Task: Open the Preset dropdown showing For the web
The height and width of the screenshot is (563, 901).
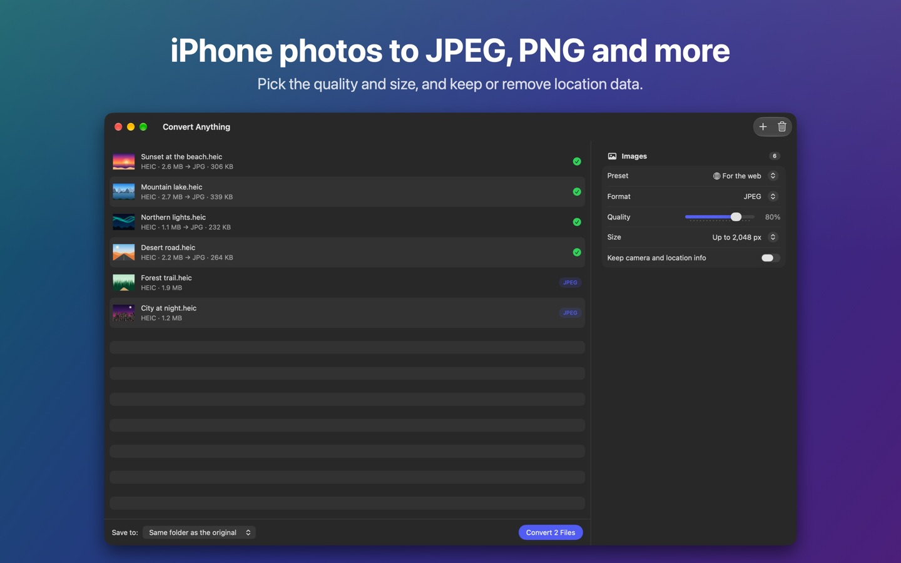Action: coord(745,176)
